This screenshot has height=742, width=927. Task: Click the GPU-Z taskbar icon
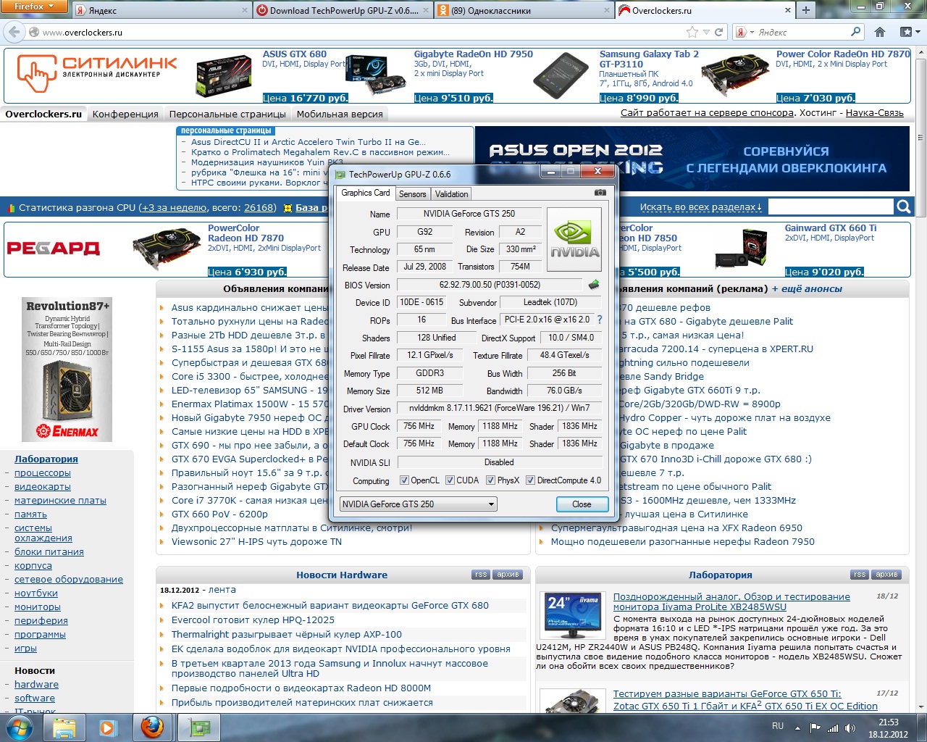tap(198, 728)
